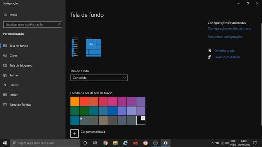Click the Cores palette icon
Viewport: 262px width, 147px height.
tap(5, 56)
